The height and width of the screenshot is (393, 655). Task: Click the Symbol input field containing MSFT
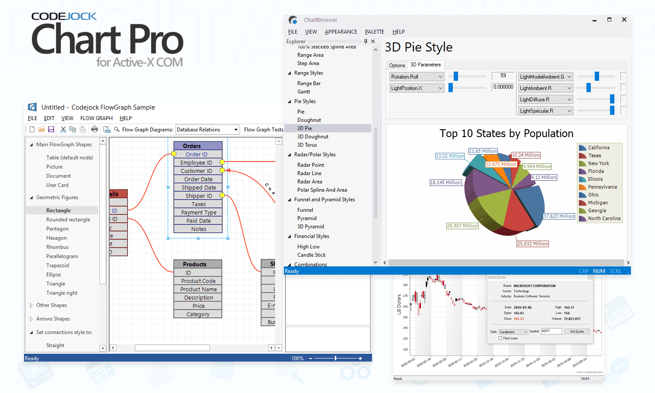tap(551, 331)
